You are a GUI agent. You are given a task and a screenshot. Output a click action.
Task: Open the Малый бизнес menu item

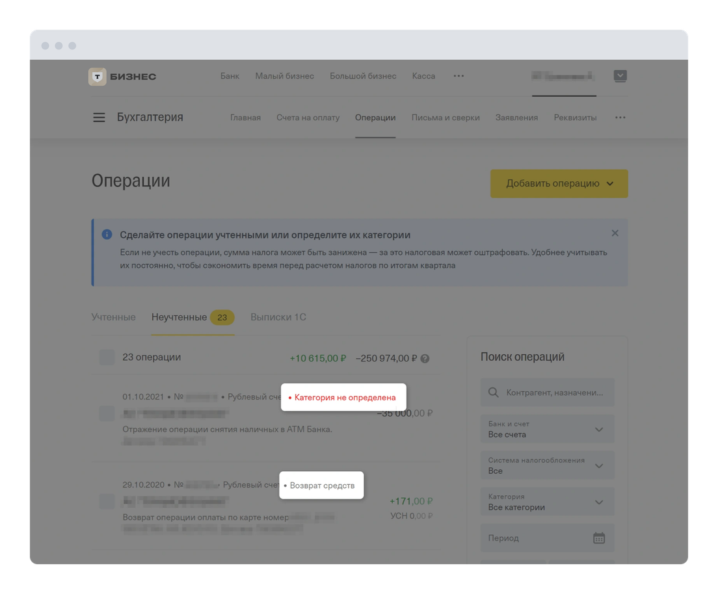[284, 76]
